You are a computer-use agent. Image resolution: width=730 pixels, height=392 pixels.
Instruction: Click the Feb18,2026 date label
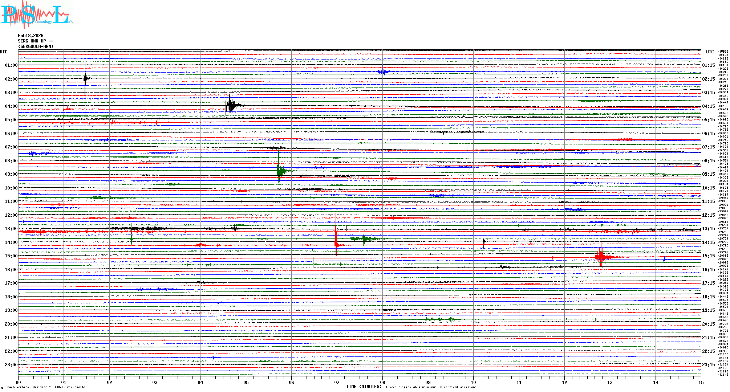(x=31, y=36)
